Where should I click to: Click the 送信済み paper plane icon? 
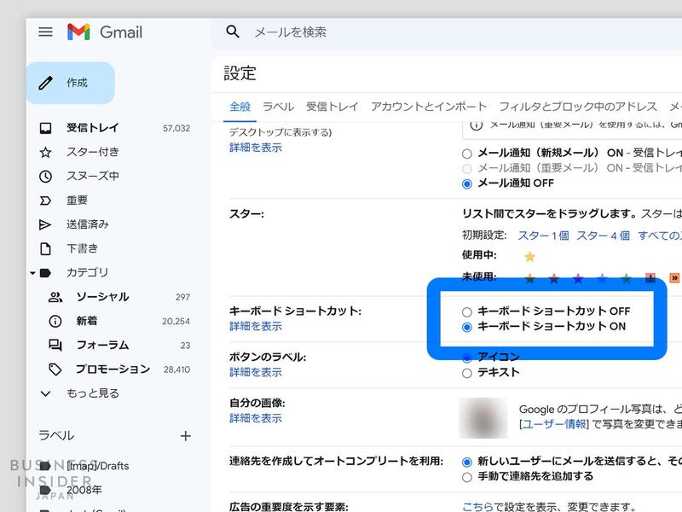click(45, 224)
